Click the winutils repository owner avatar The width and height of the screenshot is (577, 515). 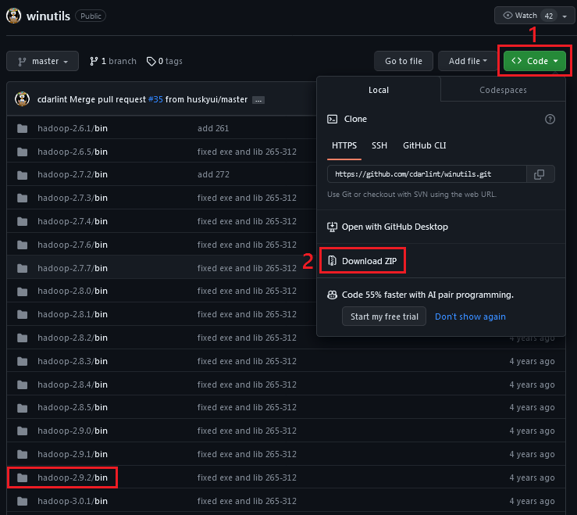click(x=13, y=16)
